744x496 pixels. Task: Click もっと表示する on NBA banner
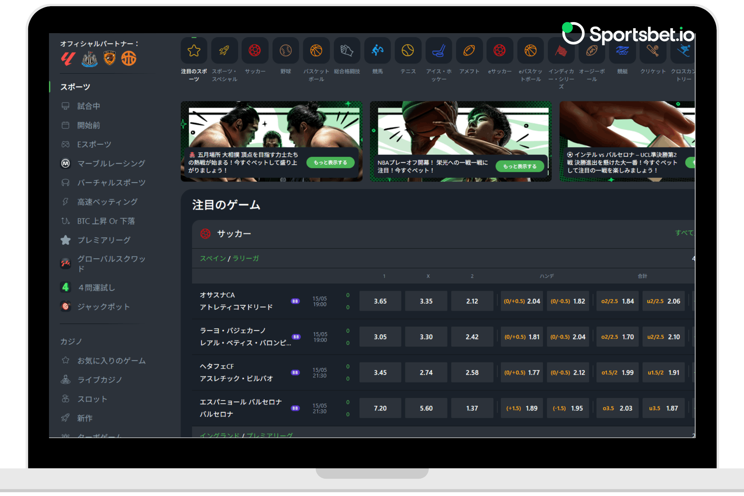[520, 166]
